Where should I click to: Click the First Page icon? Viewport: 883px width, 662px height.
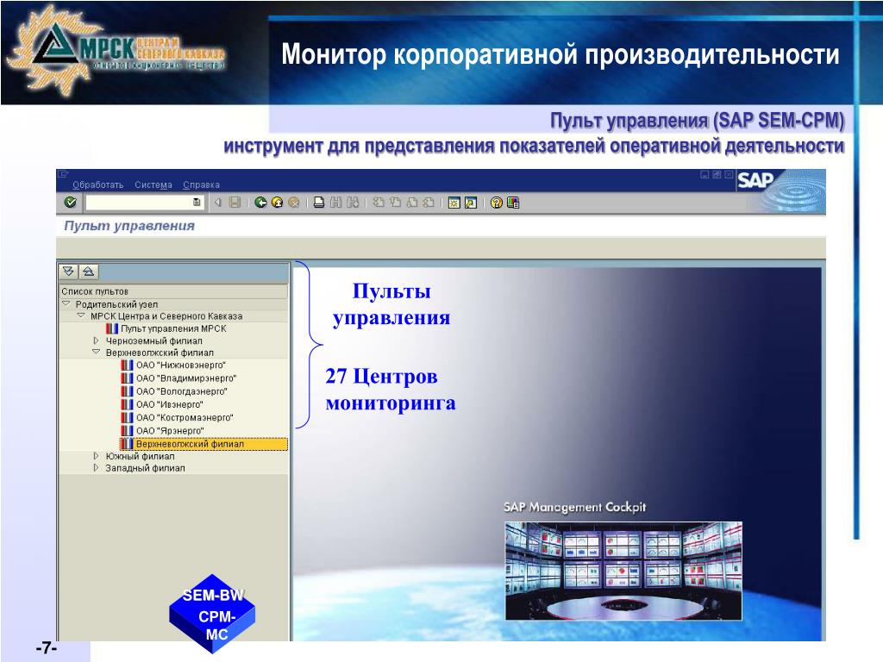pos(379,202)
